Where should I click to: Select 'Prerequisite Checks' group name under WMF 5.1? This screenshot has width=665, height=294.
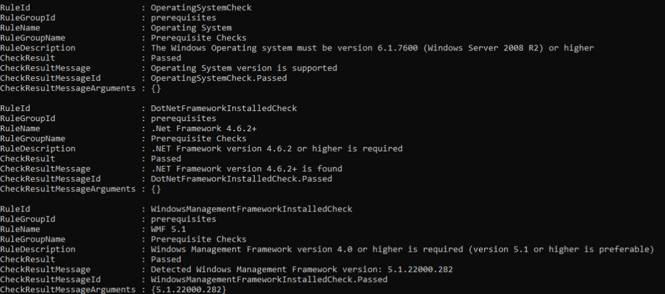198,239
